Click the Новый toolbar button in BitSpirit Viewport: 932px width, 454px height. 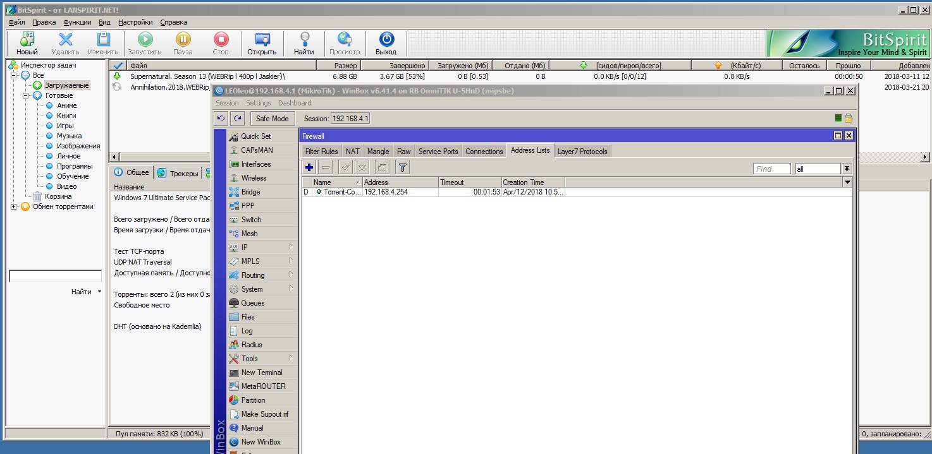coord(27,44)
